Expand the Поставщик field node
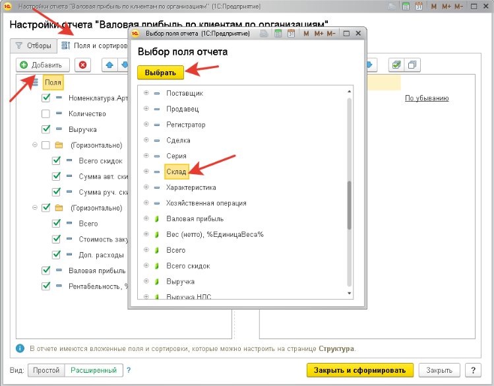This screenshot has width=494, height=386. (146, 93)
